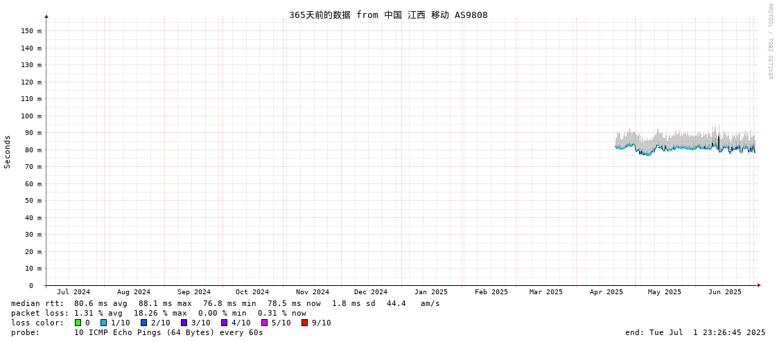The image size is (777, 342).
Task: Click the '100 m' y-axis value
Action: point(32,116)
